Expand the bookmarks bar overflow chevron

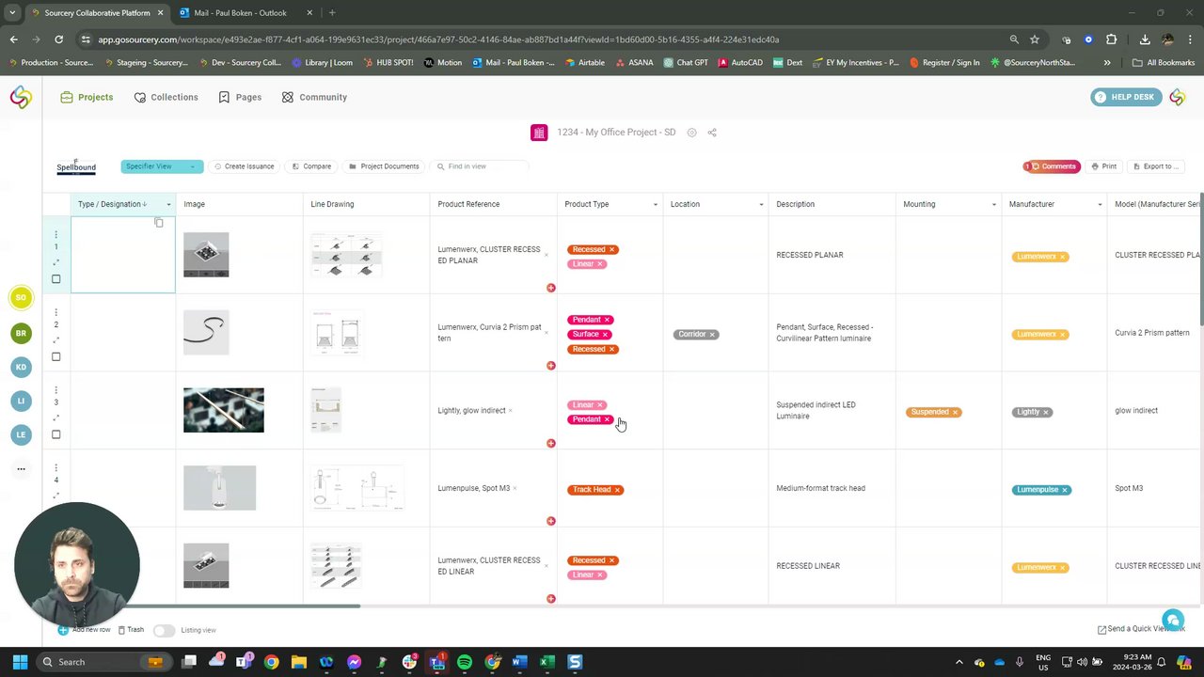[1107, 63]
